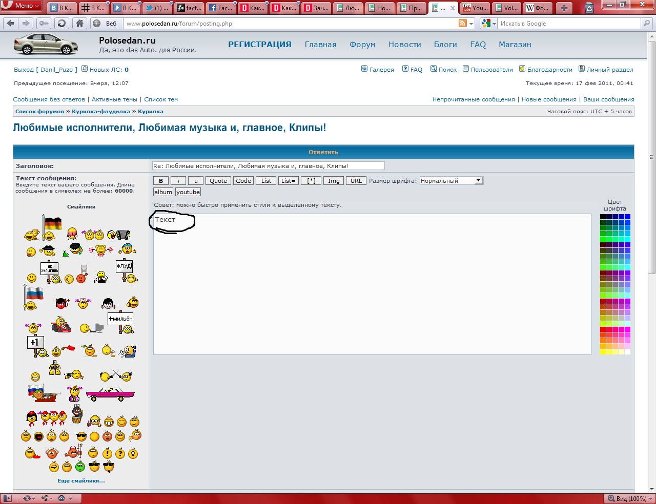This screenshot has height=504, width=656.
Task: Click inside the message text area
Action: [372, 287]
